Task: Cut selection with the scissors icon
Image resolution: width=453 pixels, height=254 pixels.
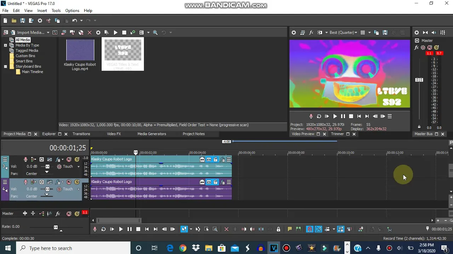Action: [48, 21]
